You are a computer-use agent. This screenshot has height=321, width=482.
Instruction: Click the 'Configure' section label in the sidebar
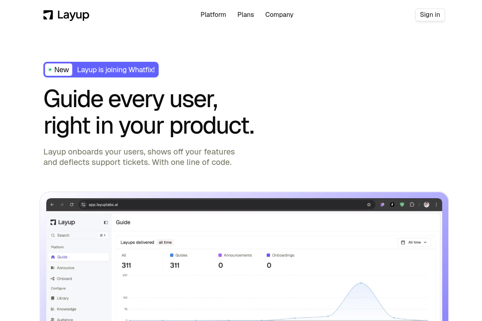[58, 288]
